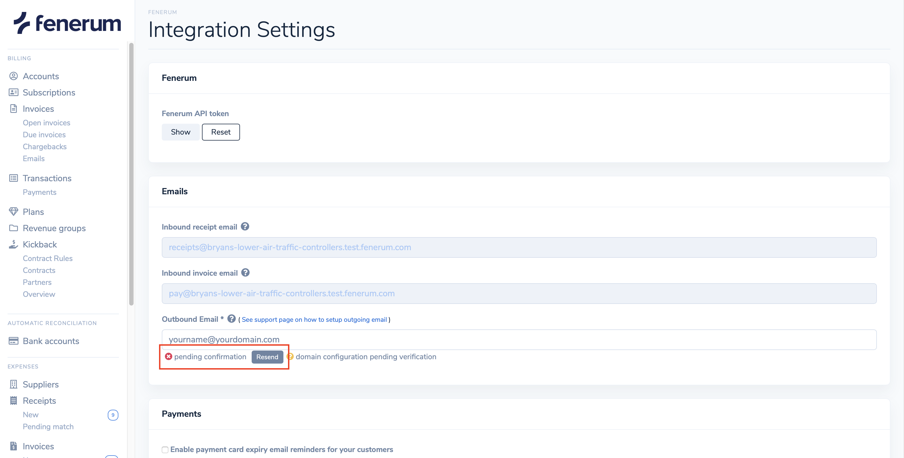The image size is (904, 458).
Task: Click the sidebar scrollbar
Action: coord(131,174)
